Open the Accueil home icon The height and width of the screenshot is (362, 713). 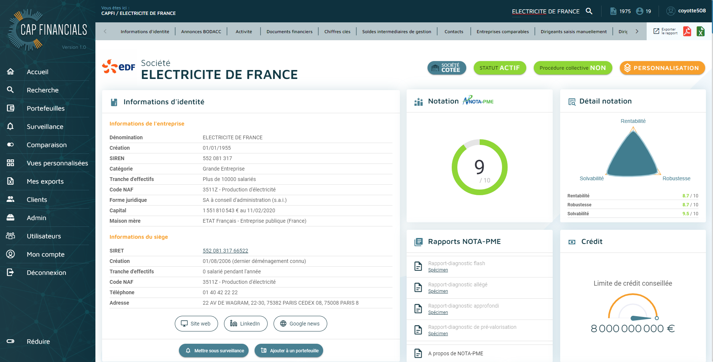10,72
